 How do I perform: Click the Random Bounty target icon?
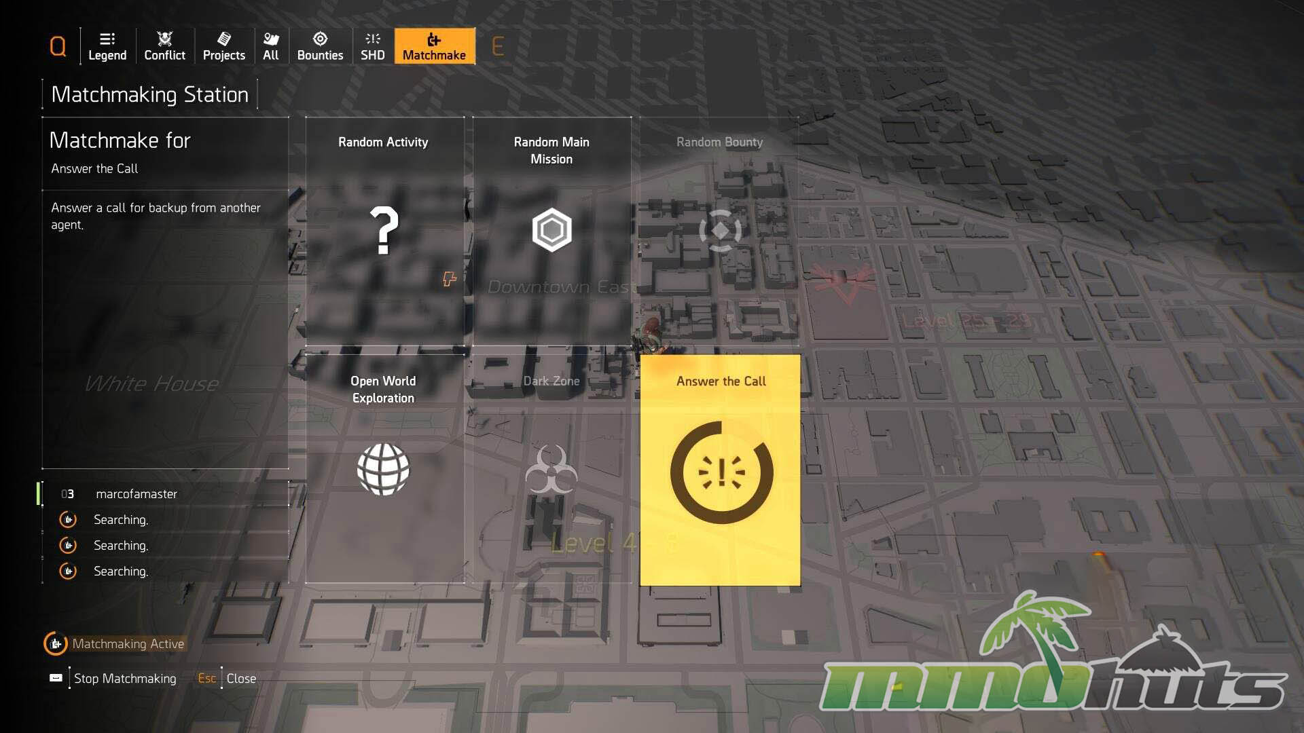coord(720,230)
